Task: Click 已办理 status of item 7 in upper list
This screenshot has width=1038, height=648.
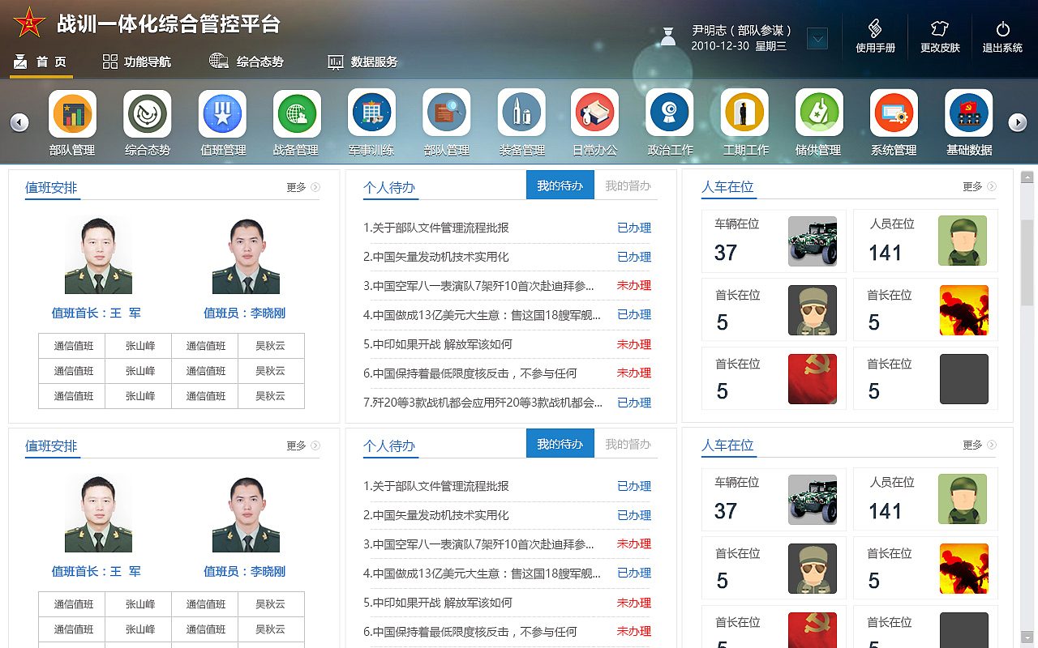Action: tap(634, 402)
